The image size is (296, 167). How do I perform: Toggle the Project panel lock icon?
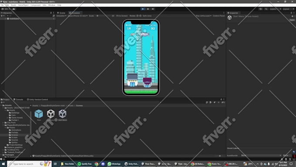tap(221, 99)
